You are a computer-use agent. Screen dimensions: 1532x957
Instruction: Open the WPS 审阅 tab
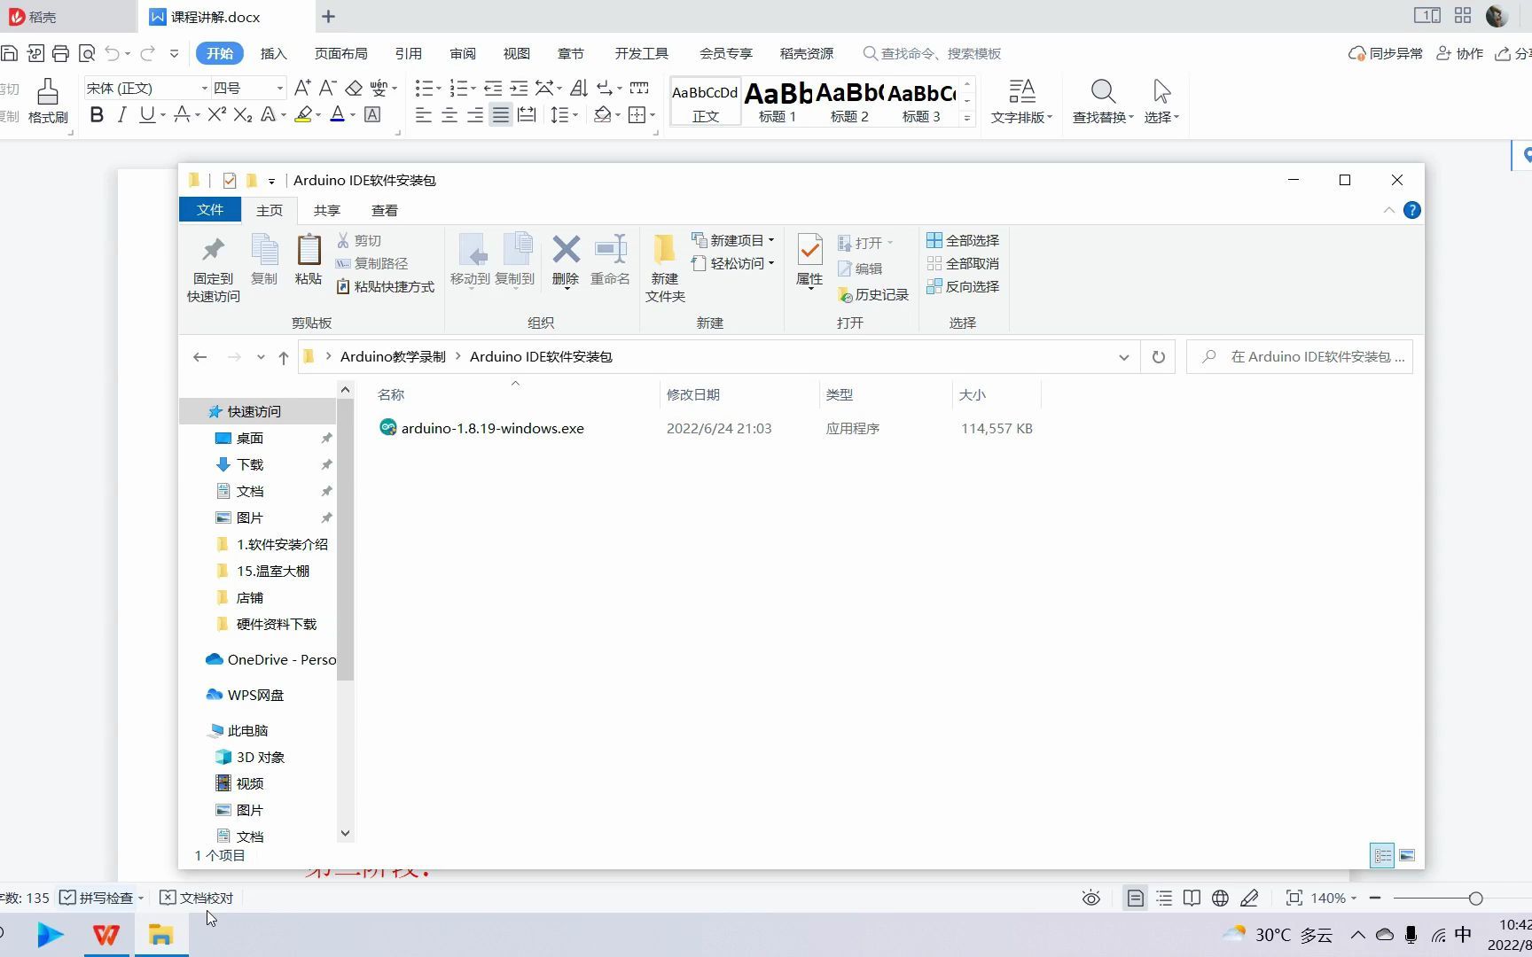(x=462, y=53)
